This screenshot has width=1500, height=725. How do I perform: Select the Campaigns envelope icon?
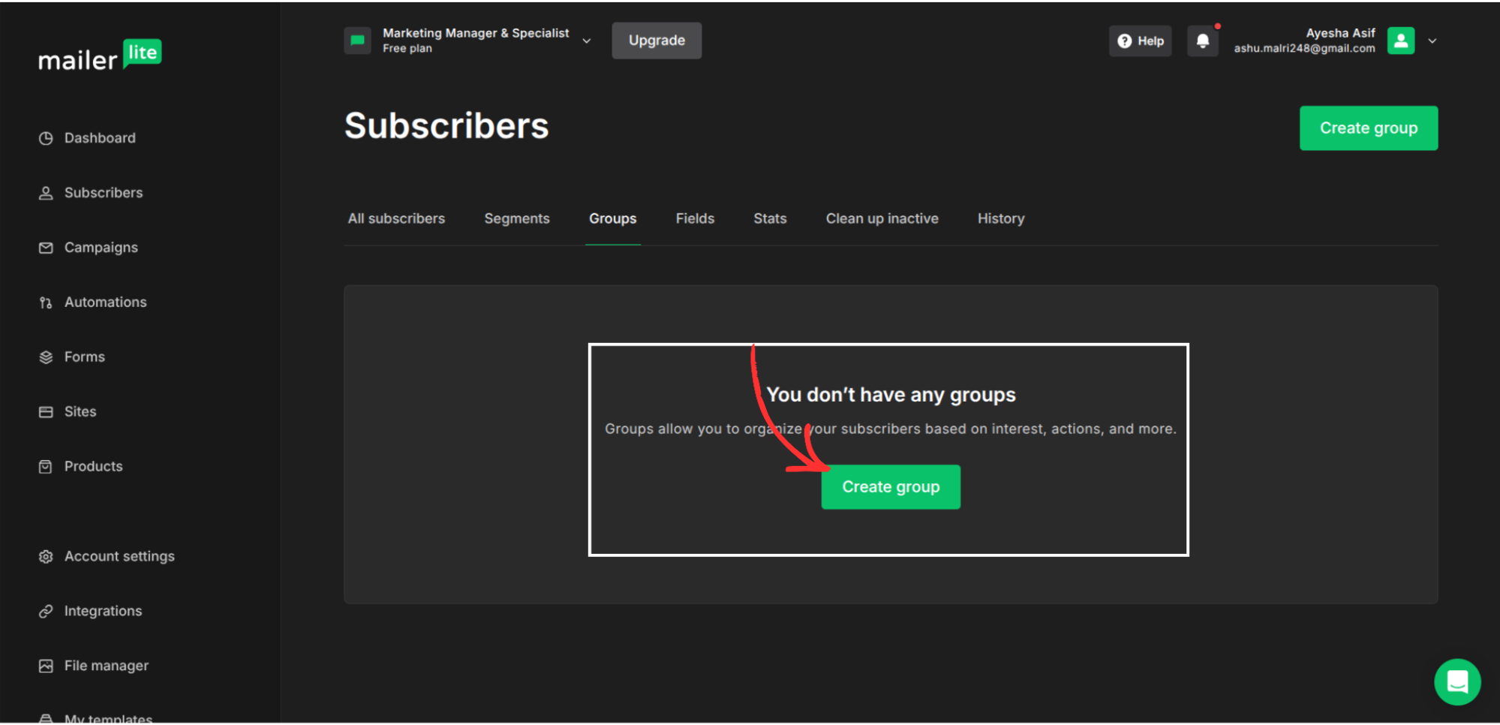pyautogui.click(x=46, y=247)
